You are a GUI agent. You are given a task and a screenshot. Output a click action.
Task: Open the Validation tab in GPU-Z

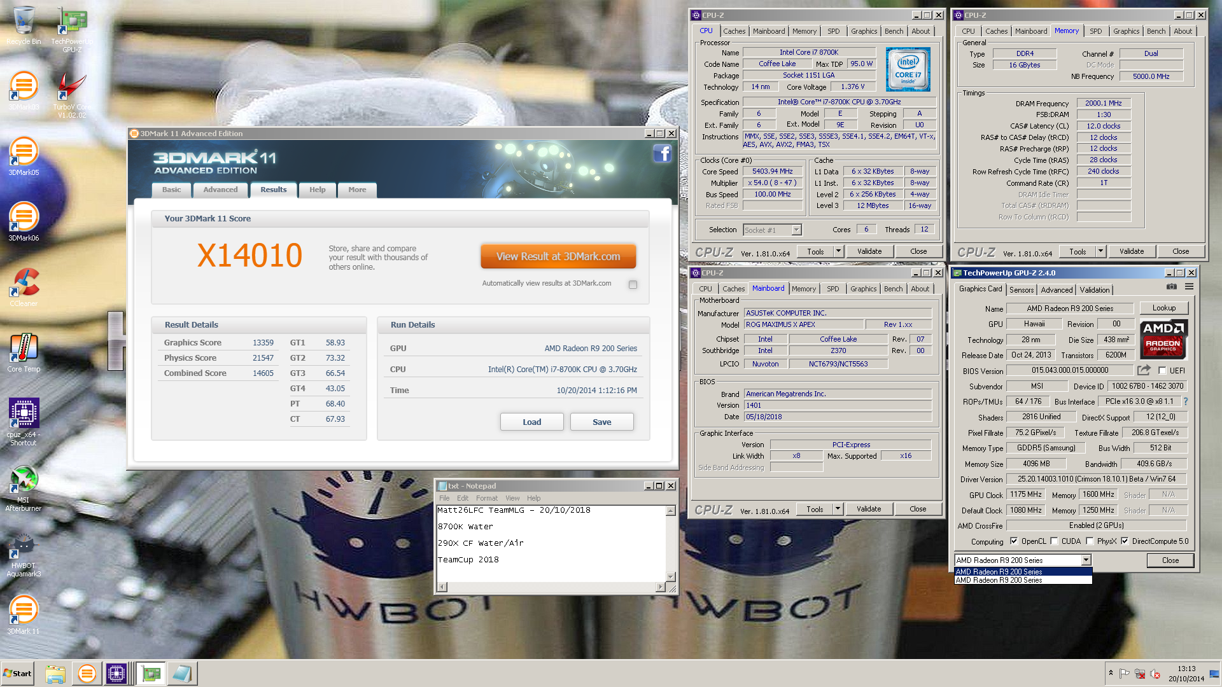(x=1094, y=289)
